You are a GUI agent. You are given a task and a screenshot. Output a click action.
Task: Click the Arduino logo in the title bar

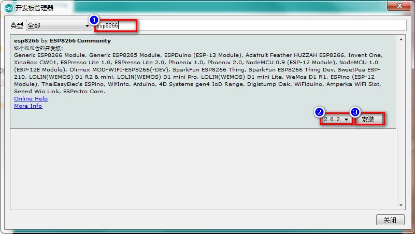pyautogui.click(x=8, y=8)
